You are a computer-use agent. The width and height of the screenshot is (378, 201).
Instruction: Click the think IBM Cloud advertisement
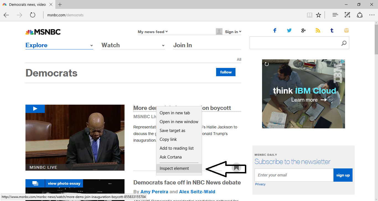click(x=304, y=94)
